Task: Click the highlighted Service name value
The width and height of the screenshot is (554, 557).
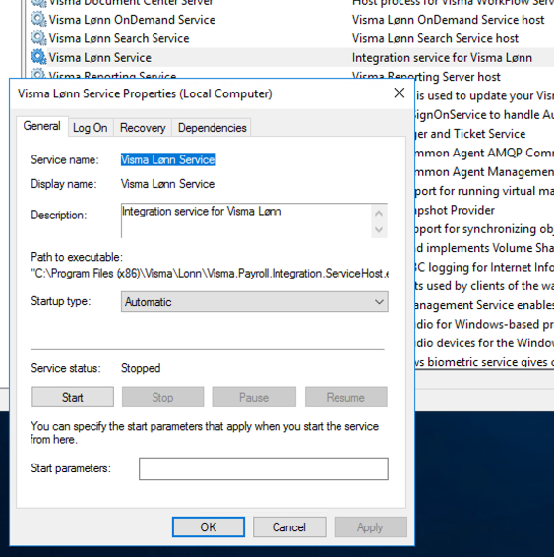Action: click(x=168, y=159)
